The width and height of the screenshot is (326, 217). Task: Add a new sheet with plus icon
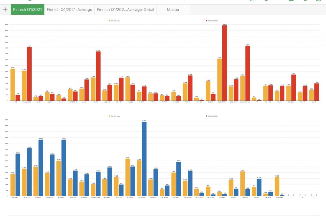coord(5,9)
